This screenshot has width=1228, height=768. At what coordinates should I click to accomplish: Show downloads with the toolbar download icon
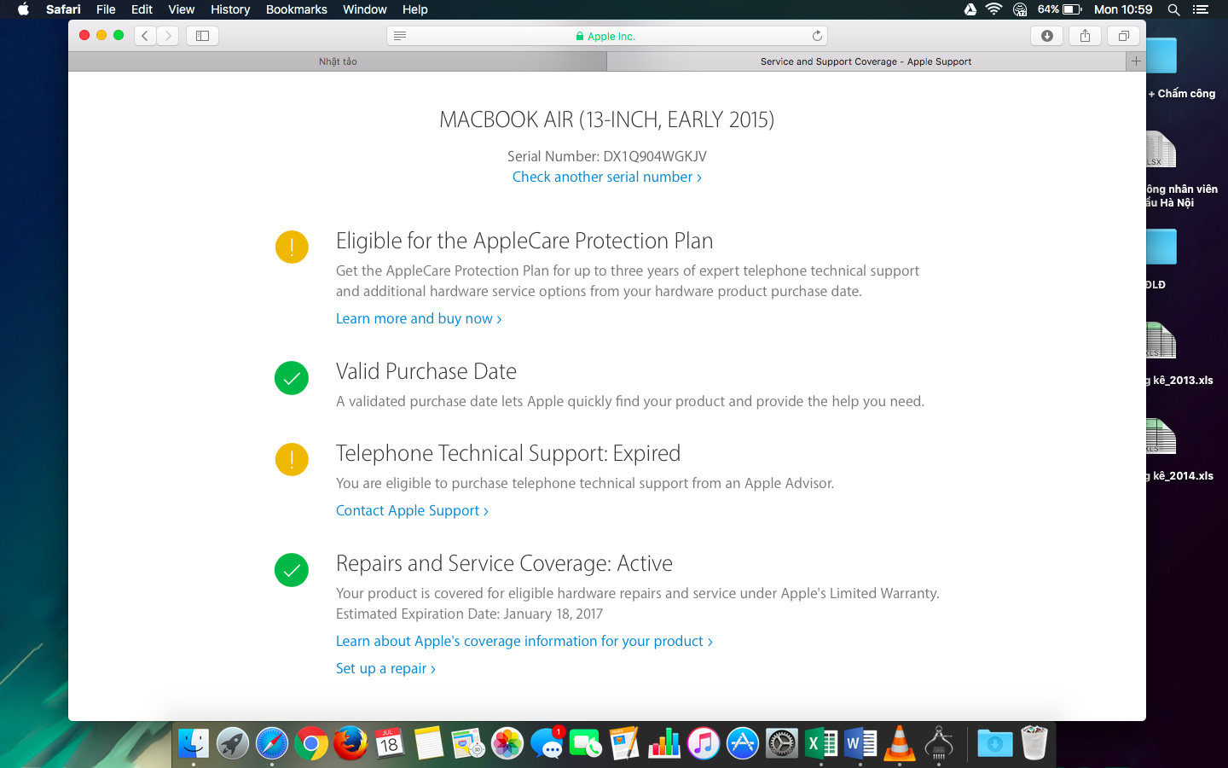(1046, 36)
